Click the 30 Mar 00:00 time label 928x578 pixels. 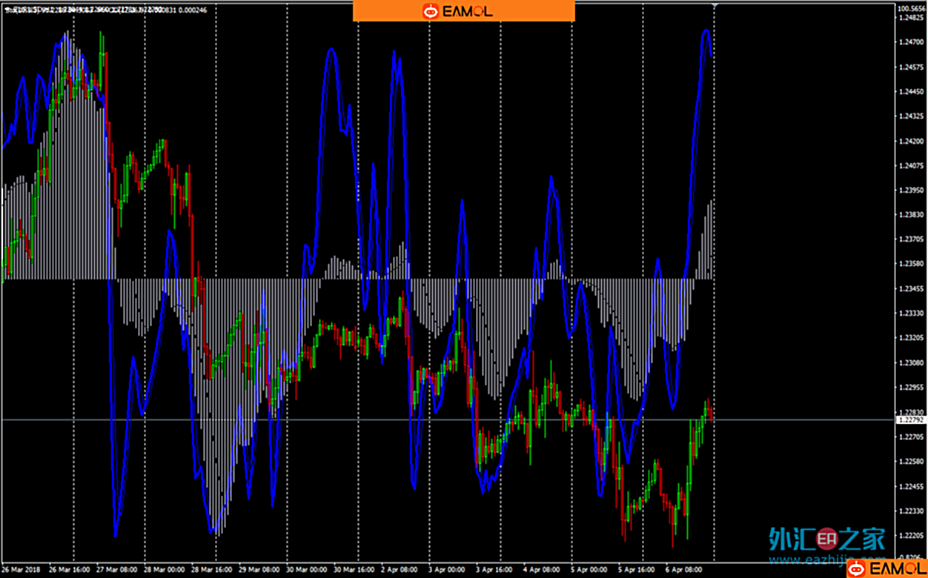[x=308, y=569]
